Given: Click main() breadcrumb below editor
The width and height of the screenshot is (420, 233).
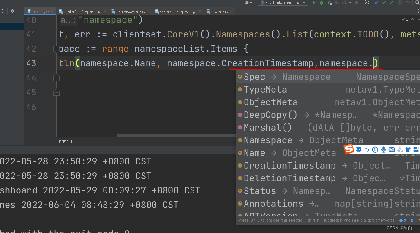Looking at the screenshot, I should point(66,141).
